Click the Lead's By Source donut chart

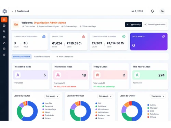click(27, 111)
